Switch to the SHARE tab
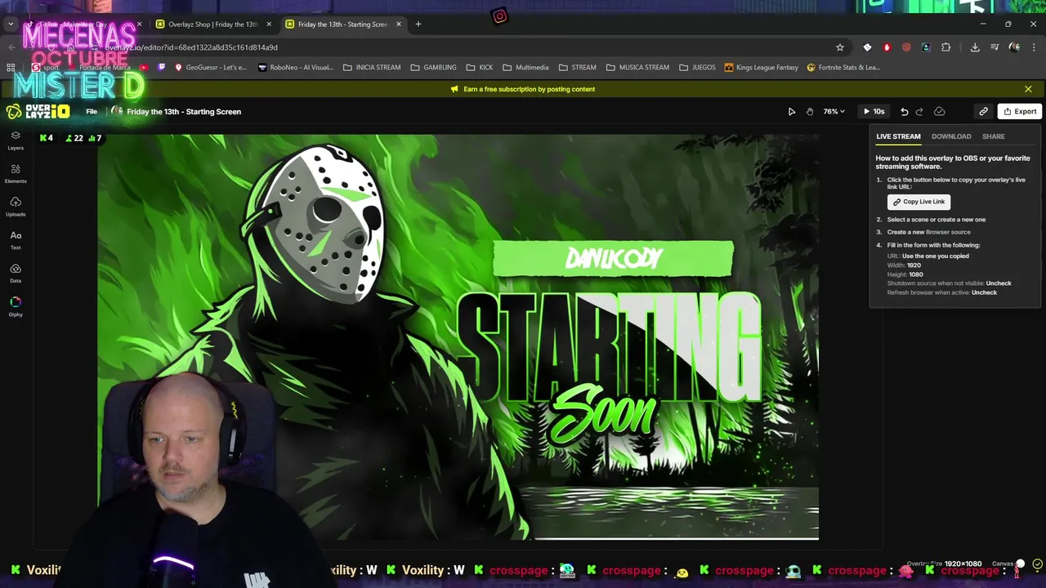The image size is (1046, 588). pyautogui.click(x=994, y=136)
